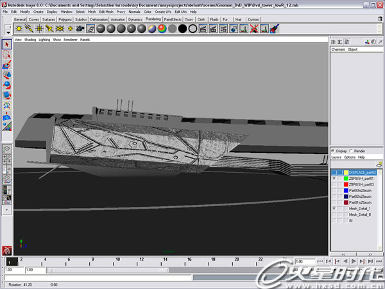Screen dimensions: 385x289
Task: Click the clapperboard render icon on shelf
Action: click(x=80, y=29)
